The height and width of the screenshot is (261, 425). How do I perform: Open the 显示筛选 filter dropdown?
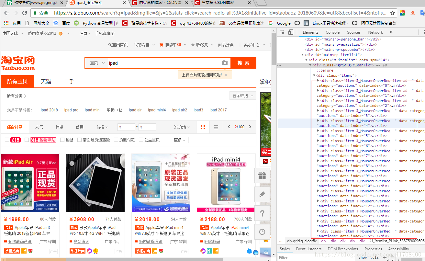pos(242,96)
